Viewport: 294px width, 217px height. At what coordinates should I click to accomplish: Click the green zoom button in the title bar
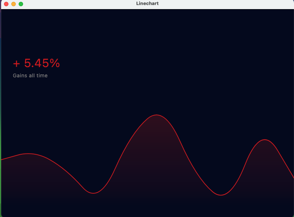click(21, 4)
